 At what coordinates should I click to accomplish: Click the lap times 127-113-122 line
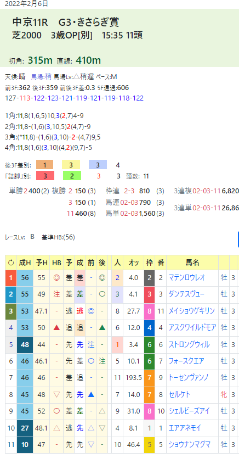(x=75, y=98)
